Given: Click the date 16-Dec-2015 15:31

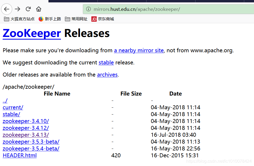Looking at the screenshot, I should point(175,155).
